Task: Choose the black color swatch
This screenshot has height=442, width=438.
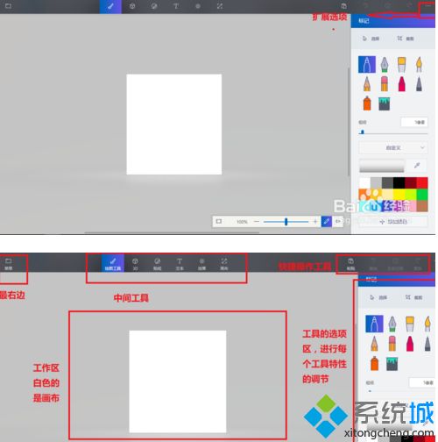Action: [x=399, y=183]
